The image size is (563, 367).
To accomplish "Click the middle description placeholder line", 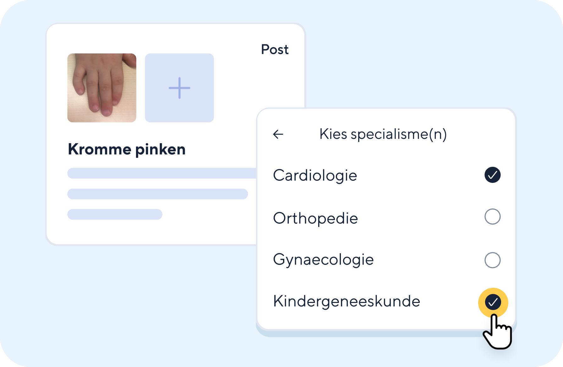I will pos(157,194).
